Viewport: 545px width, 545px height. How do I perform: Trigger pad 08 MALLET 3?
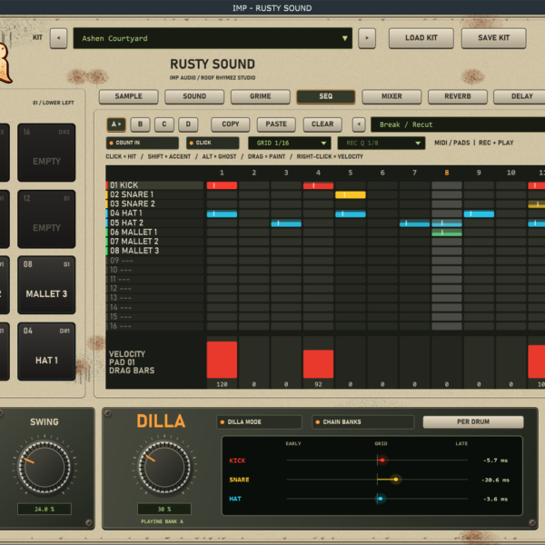[x=46, y=285]
